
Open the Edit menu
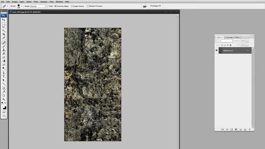8,2
